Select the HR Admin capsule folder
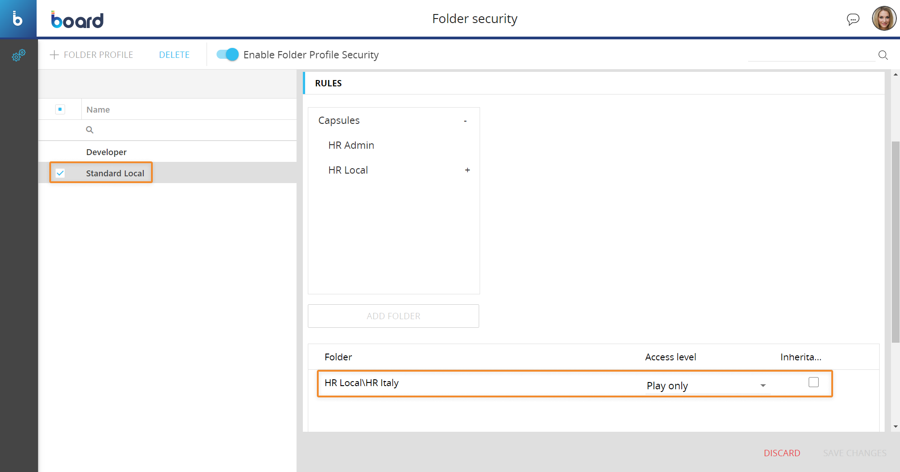 click(351, 145)
